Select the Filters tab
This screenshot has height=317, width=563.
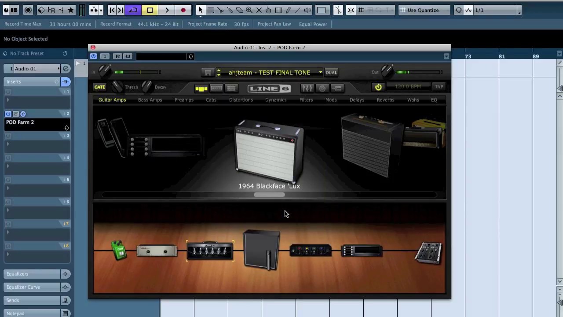coord(306,100)
